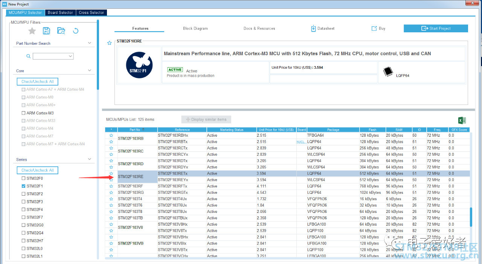Sort the list by RAM column
The width and height of the screenshot is (482, 264).
click(399, 130)
